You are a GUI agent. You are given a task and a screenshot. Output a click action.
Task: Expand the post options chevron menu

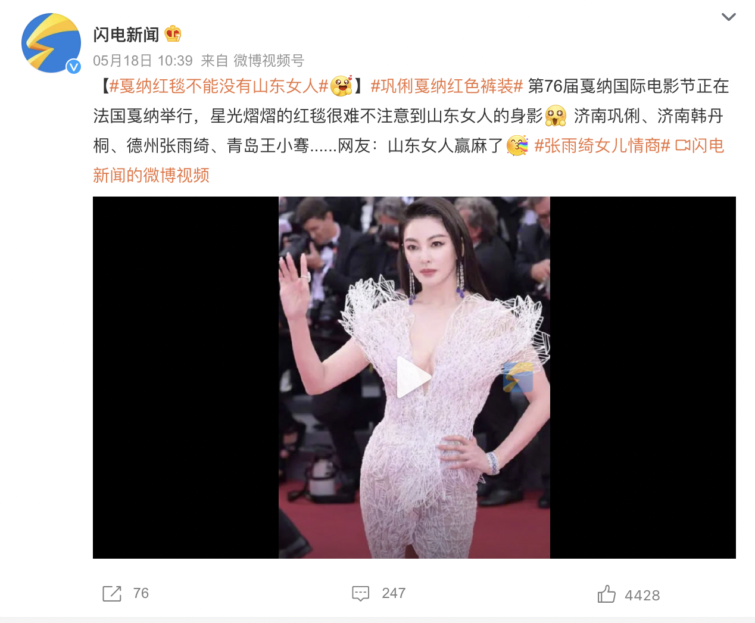tap(728, 17)
